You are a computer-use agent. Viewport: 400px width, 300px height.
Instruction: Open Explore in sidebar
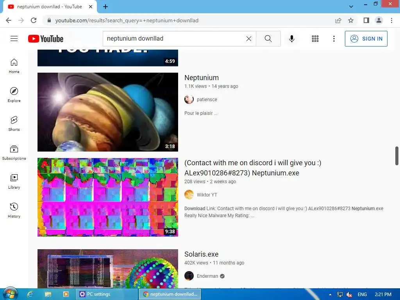tap(14, 95)
